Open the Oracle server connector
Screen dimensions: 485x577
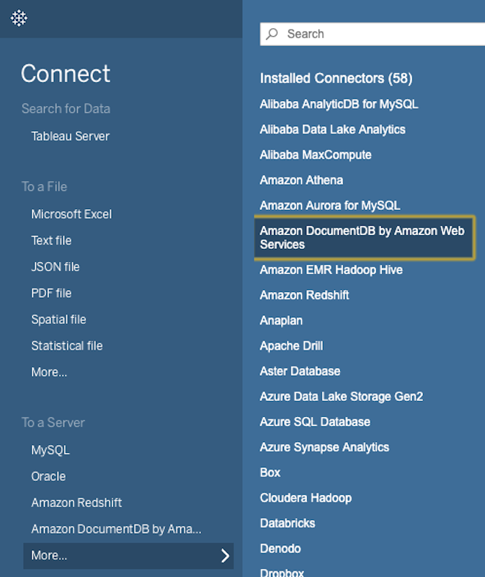click(48, 476)
